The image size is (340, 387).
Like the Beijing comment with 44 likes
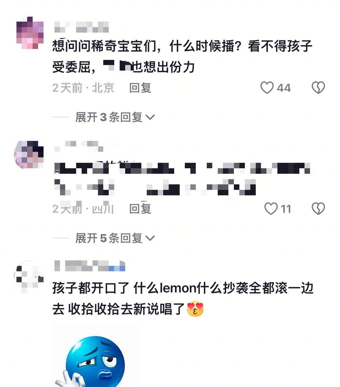(x=267, y=88)
